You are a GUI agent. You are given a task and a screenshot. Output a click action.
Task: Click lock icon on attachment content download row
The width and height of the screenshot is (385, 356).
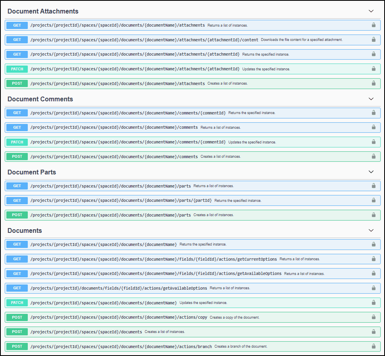[x=373, y=40]
